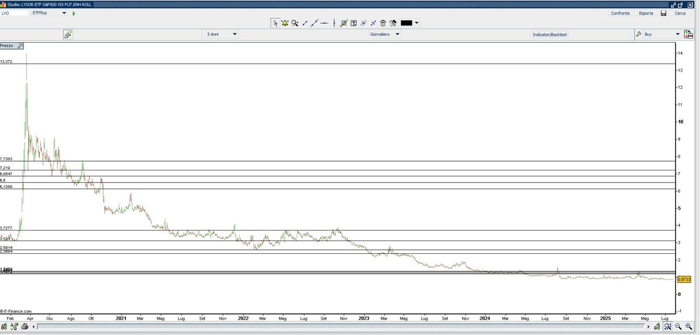700x335 pixels.
Task: Select the text annotation tool
Action: point(353,23)
